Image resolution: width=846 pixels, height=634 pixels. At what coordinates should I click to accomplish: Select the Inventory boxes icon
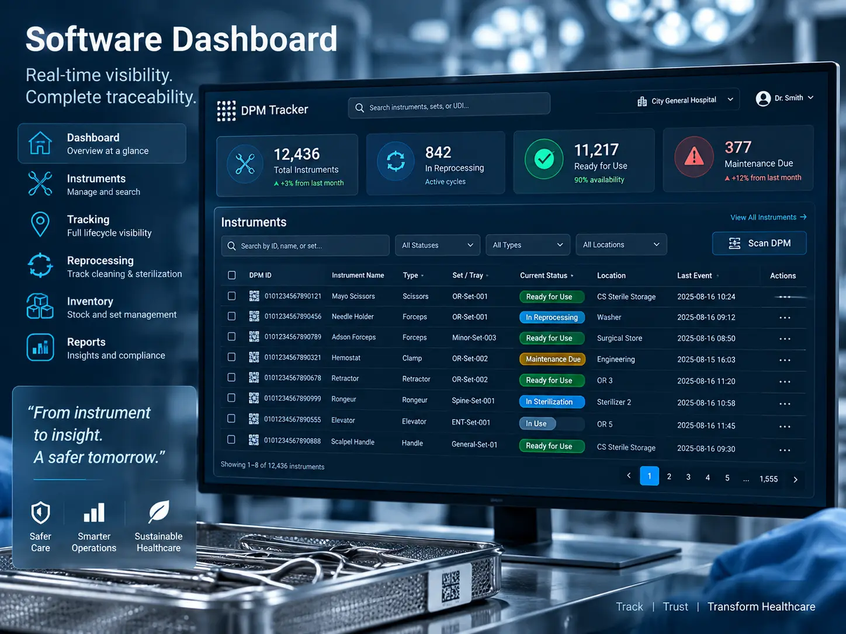click(x=40, y=306)
